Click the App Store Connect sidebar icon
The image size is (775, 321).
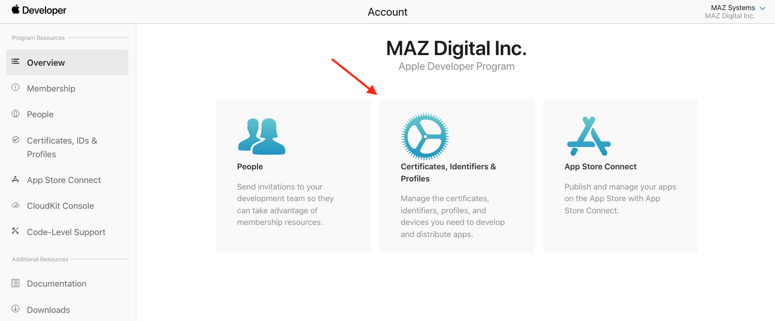point(16,179)
